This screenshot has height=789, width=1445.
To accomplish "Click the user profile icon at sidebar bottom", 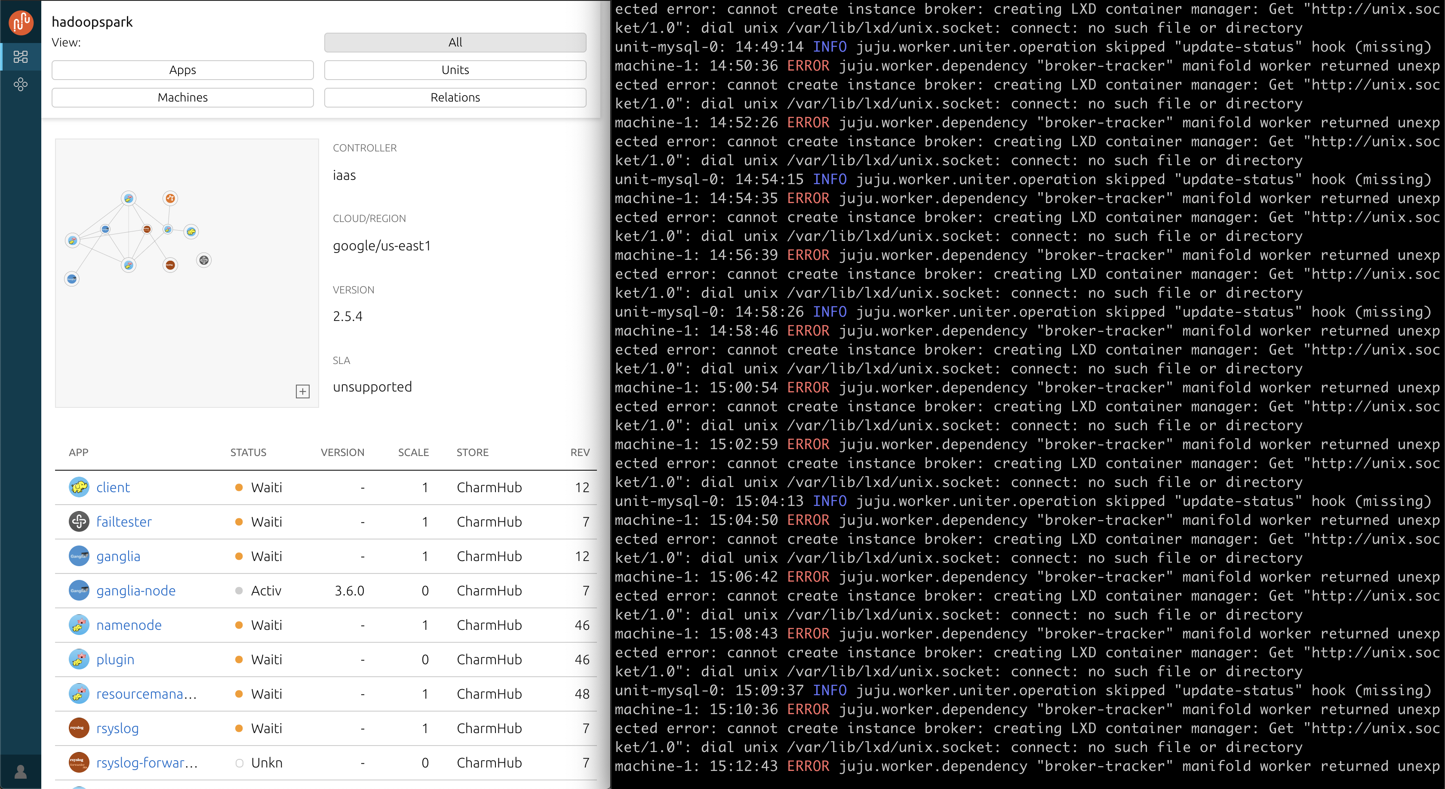I will point(20,772).
